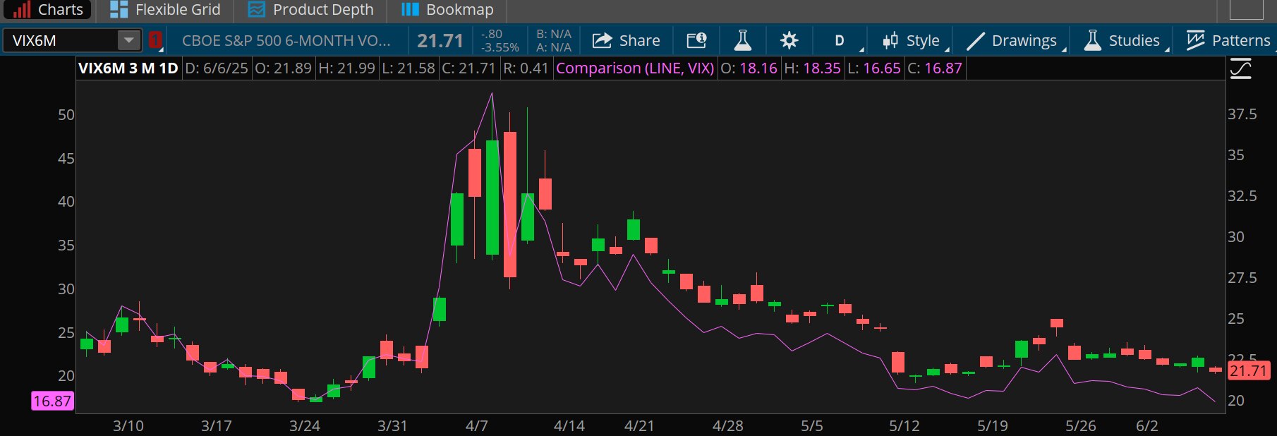Select the Charts tab
The image size is (1277, 436).
[48, 10]
